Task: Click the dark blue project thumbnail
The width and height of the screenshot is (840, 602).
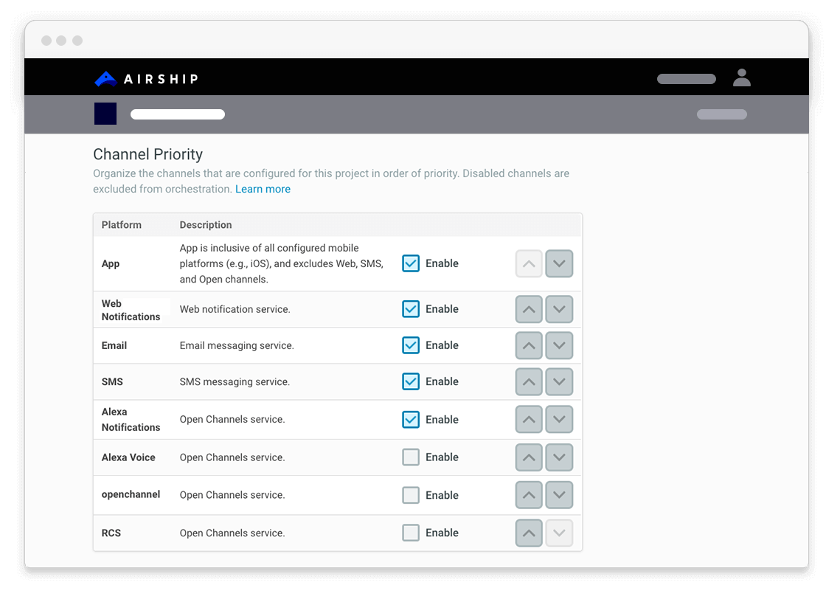Action: pos(105,114)
